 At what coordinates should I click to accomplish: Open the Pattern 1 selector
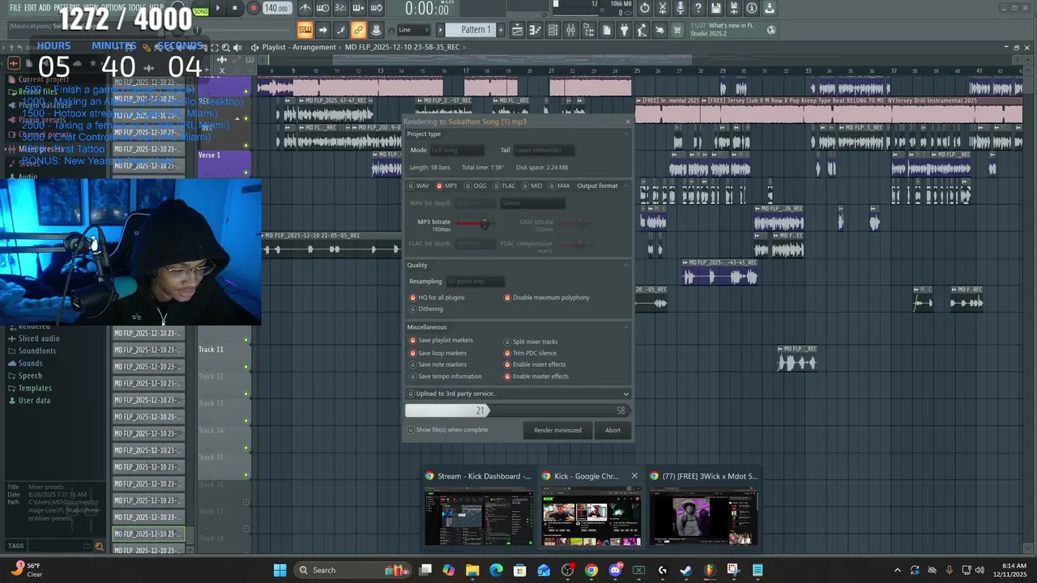click(471, 30)
